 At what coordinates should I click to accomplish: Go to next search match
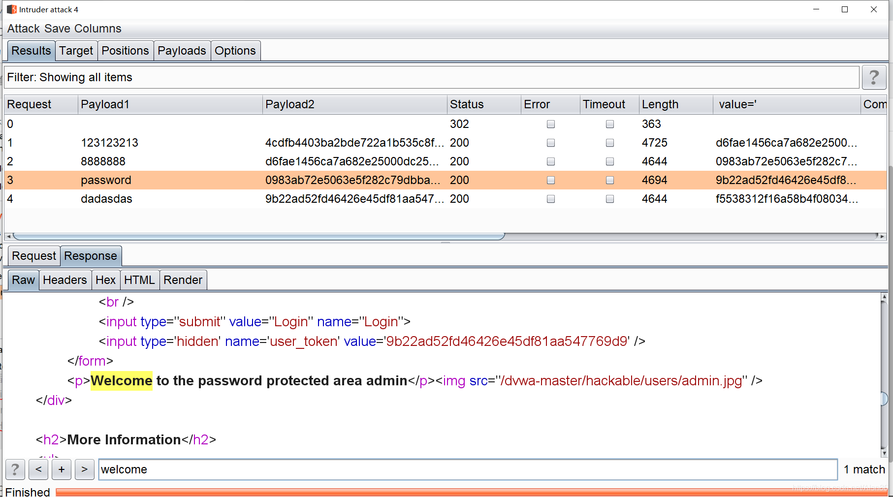(85, 469)
